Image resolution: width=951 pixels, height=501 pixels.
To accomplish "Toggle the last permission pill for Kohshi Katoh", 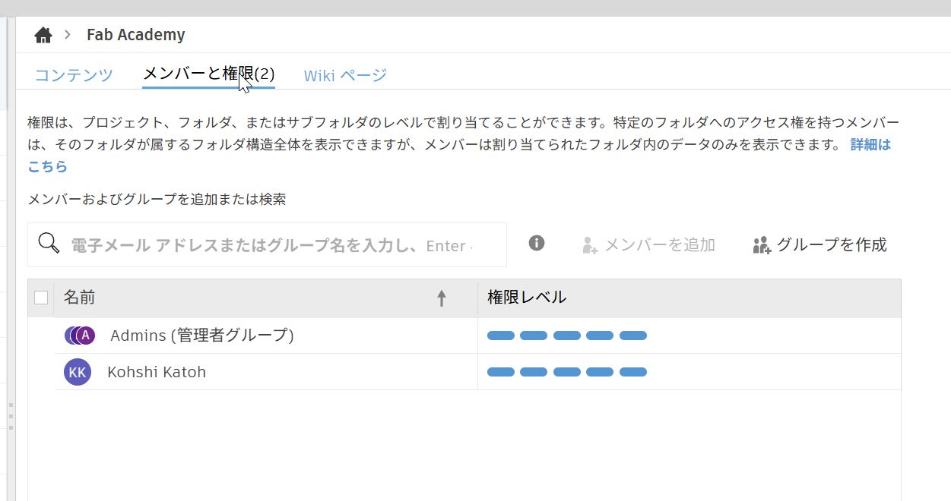I will point(634,372).
